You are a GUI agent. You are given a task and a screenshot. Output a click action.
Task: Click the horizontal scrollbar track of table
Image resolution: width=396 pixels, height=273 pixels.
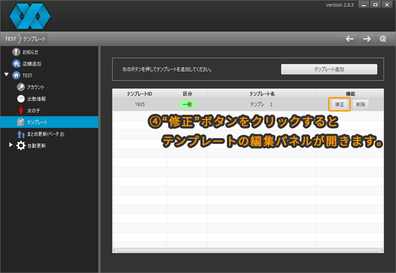tap(248, 250)
